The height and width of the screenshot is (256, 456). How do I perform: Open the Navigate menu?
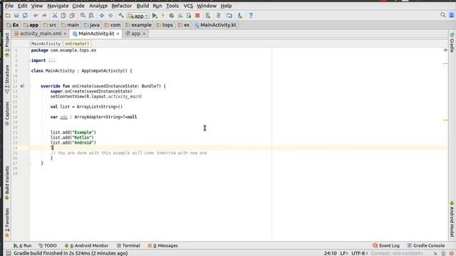coord(58,6)
